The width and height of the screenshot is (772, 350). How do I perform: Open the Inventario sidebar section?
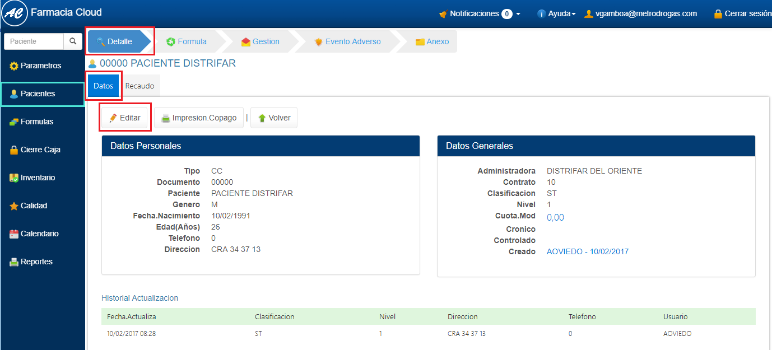(x=38, y=178)
